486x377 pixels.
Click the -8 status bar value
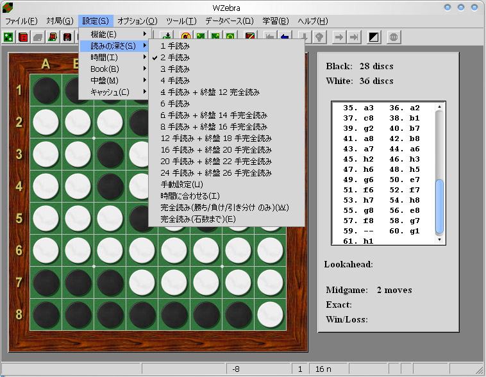click(x=236, y=369)
